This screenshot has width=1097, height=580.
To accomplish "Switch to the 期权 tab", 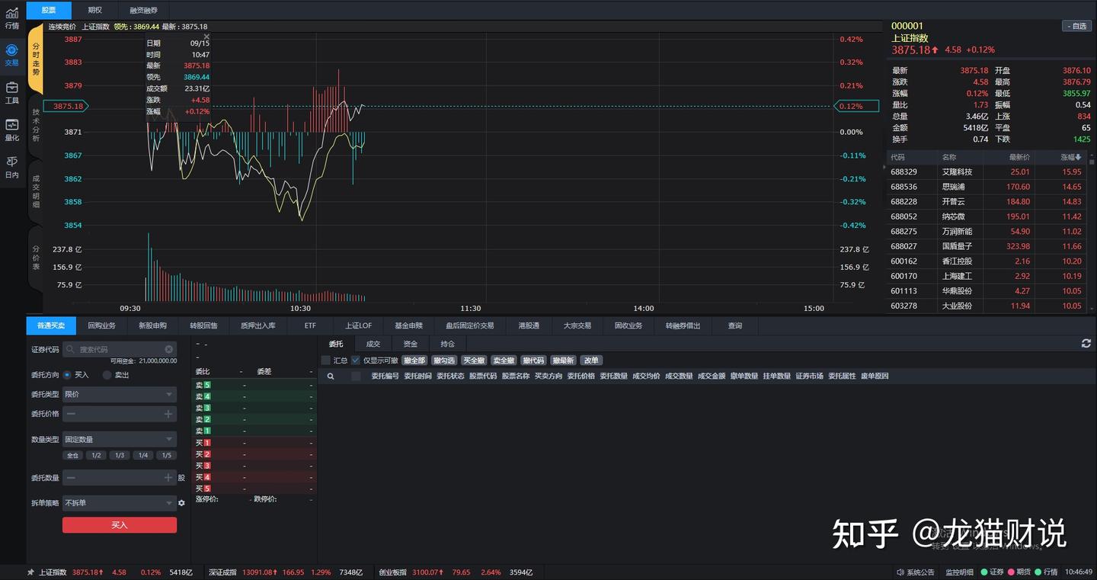I will tap(95, 11).
